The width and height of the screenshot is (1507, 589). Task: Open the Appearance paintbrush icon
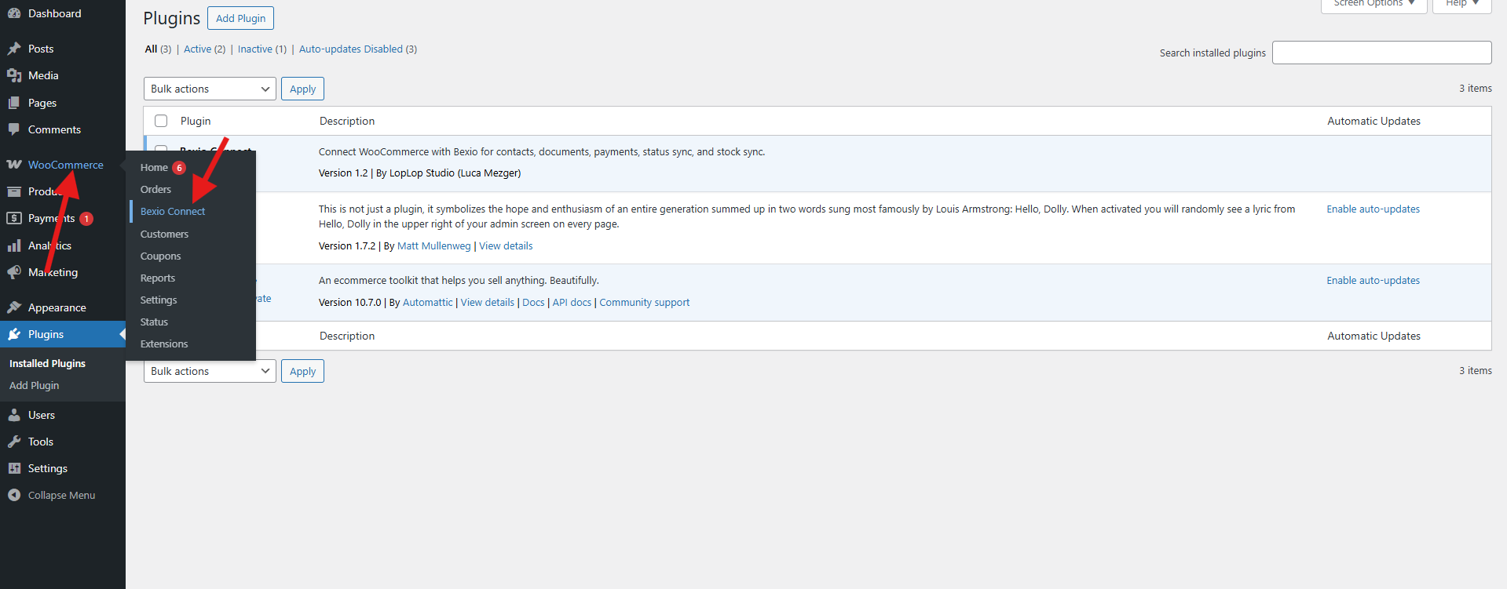coord(14,307)
